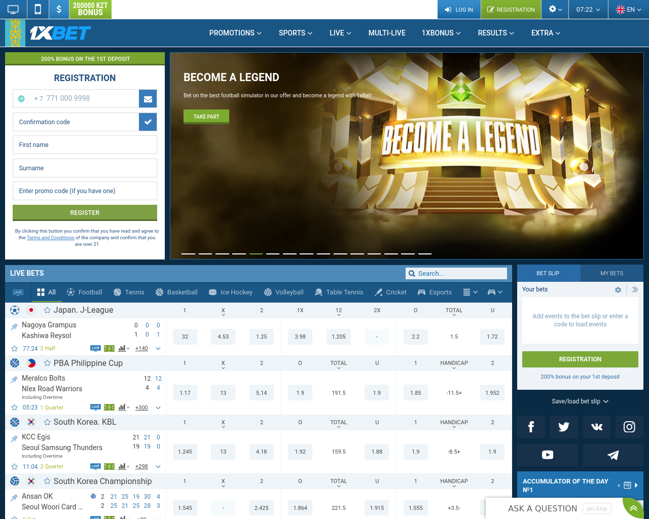Pin Meralco Bolts match
Screen dimensions: 649x519
14,380
